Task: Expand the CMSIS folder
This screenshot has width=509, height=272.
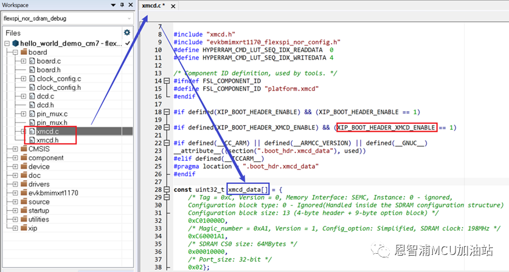Action: [x=15, y=149]
